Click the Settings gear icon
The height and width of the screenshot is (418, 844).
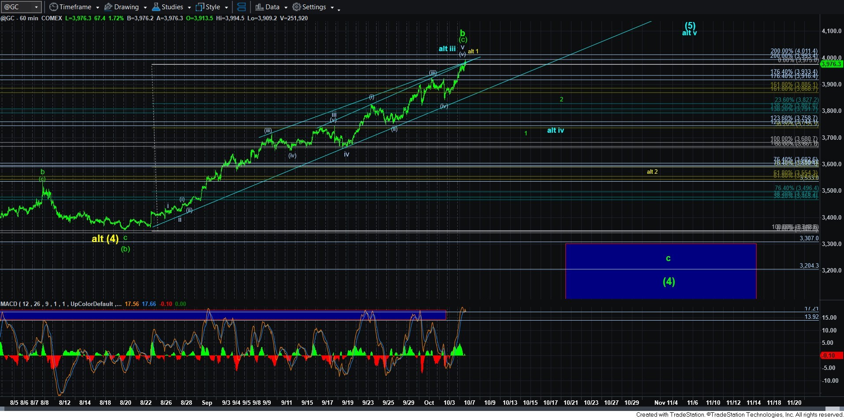click(x=297, y=7)
